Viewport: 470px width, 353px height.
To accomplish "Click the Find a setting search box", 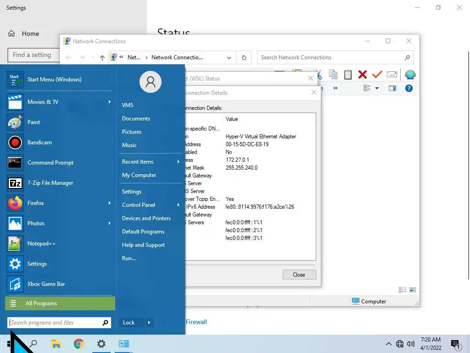I will [x=34, y=55].
